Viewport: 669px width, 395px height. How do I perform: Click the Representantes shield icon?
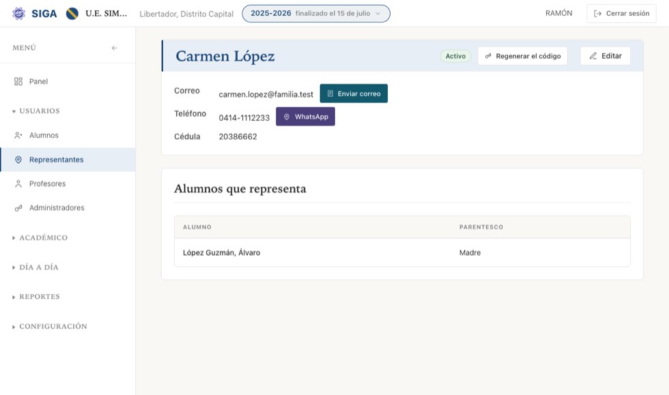coord(18,160)
